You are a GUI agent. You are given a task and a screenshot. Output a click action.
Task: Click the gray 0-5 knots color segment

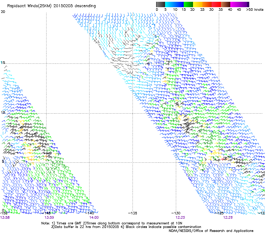(160, 4)
